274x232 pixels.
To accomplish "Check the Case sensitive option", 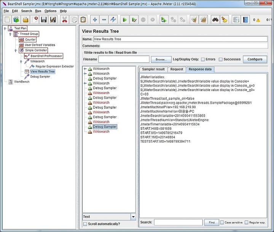I will (222, 222).
